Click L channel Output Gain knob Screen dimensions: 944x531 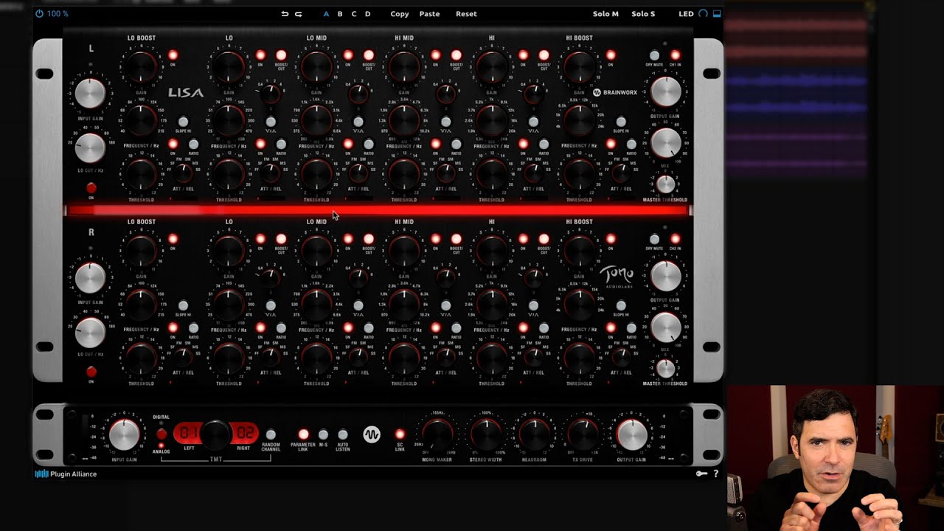(665, 92)
